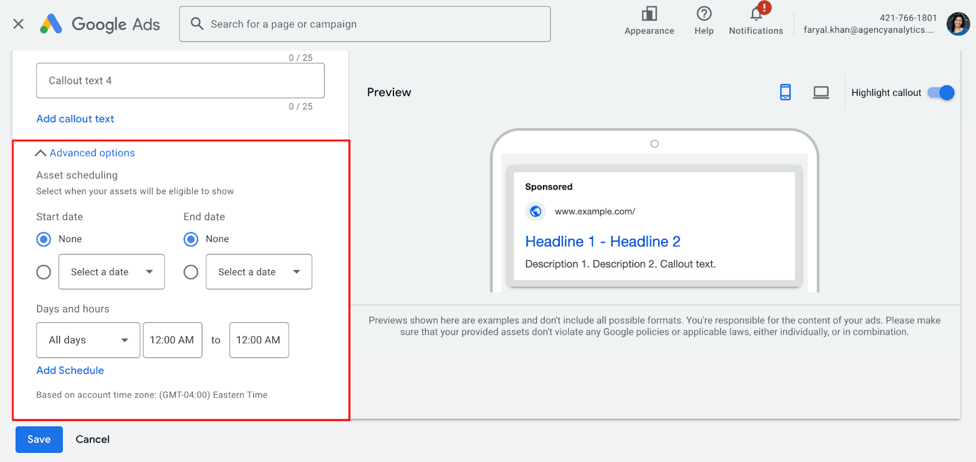976x462 pixels.
Task: Click the search magnifier icon
Action: point(196,24)
